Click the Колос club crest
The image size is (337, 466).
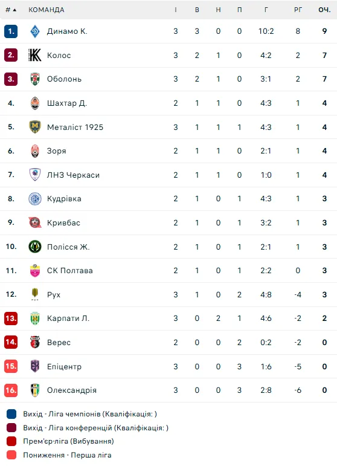click(35, 55)
